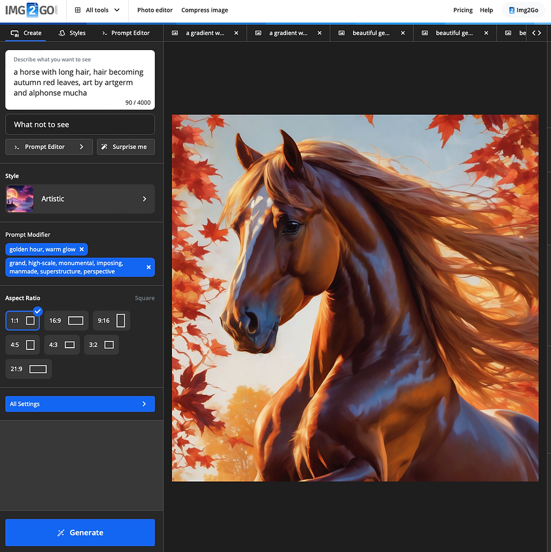Click the Img2Go account badge top right
551x552 pixels.
pos(523,10)
